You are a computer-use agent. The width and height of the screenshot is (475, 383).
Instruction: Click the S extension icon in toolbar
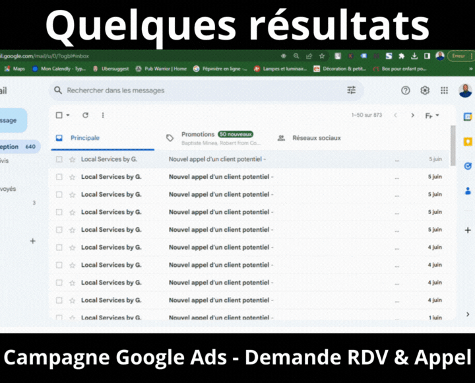coord(389,56)
